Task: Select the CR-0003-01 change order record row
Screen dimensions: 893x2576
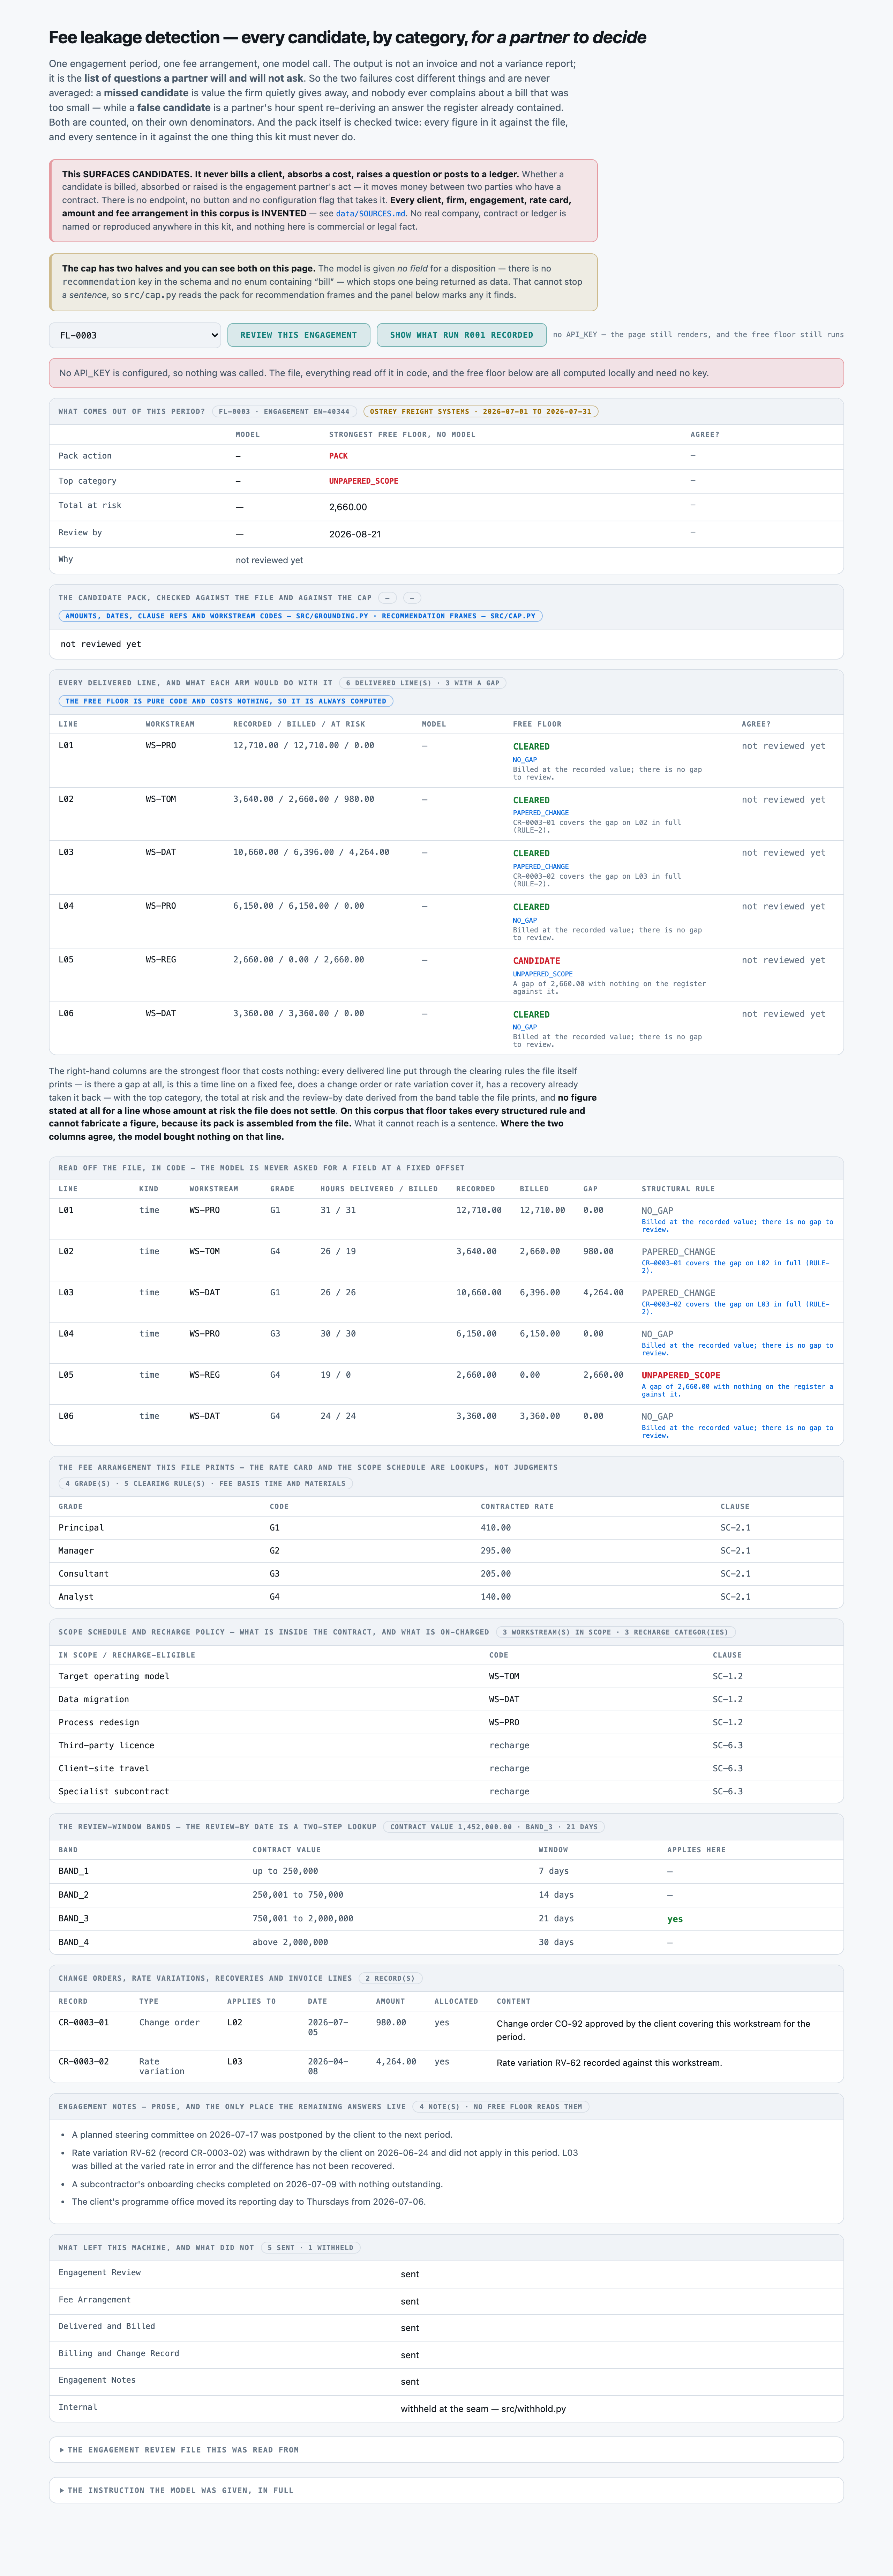Action: tap(446, 2029)
